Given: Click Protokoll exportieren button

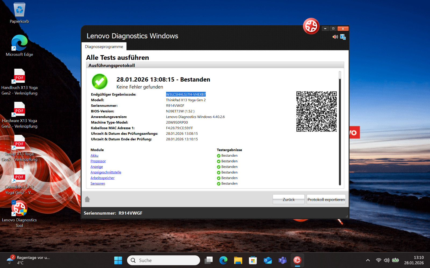Looking at the screenshot, I should 326,199.
